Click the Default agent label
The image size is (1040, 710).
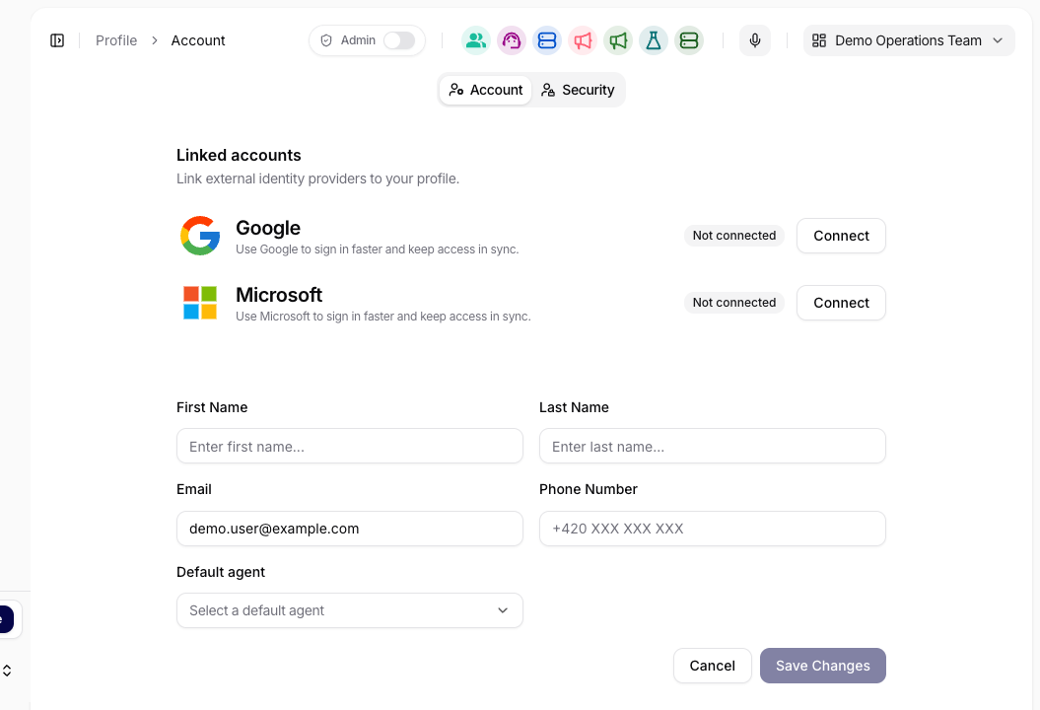[221, 572]
